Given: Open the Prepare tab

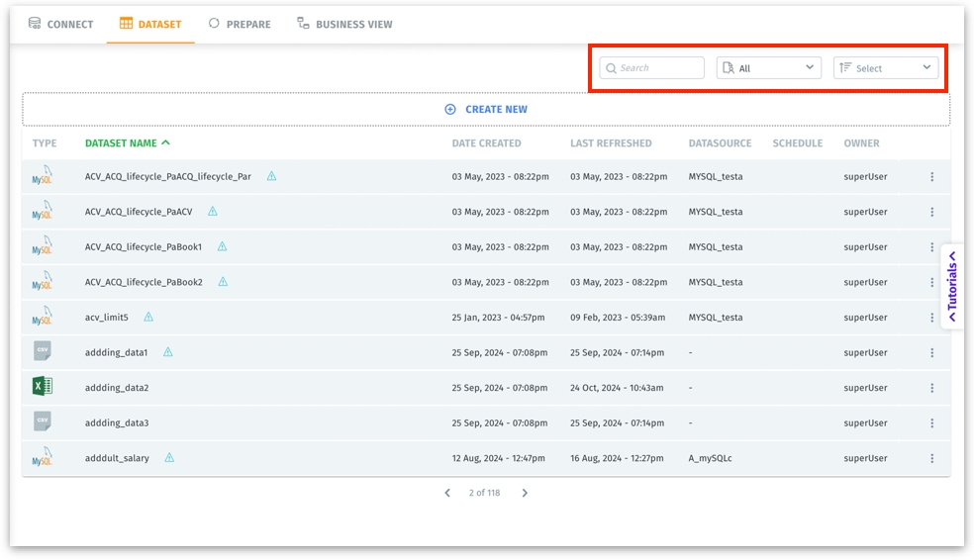Looking at the screenshot, I should coord(239,24).
